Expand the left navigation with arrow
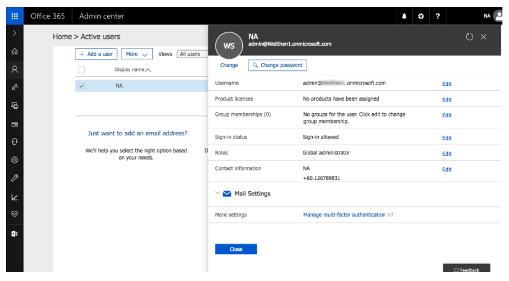Image resolution: width=509 pixels, height=281 pixels. (15, 33)
